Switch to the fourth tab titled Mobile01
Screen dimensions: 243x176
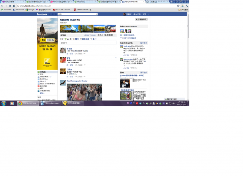85,2
